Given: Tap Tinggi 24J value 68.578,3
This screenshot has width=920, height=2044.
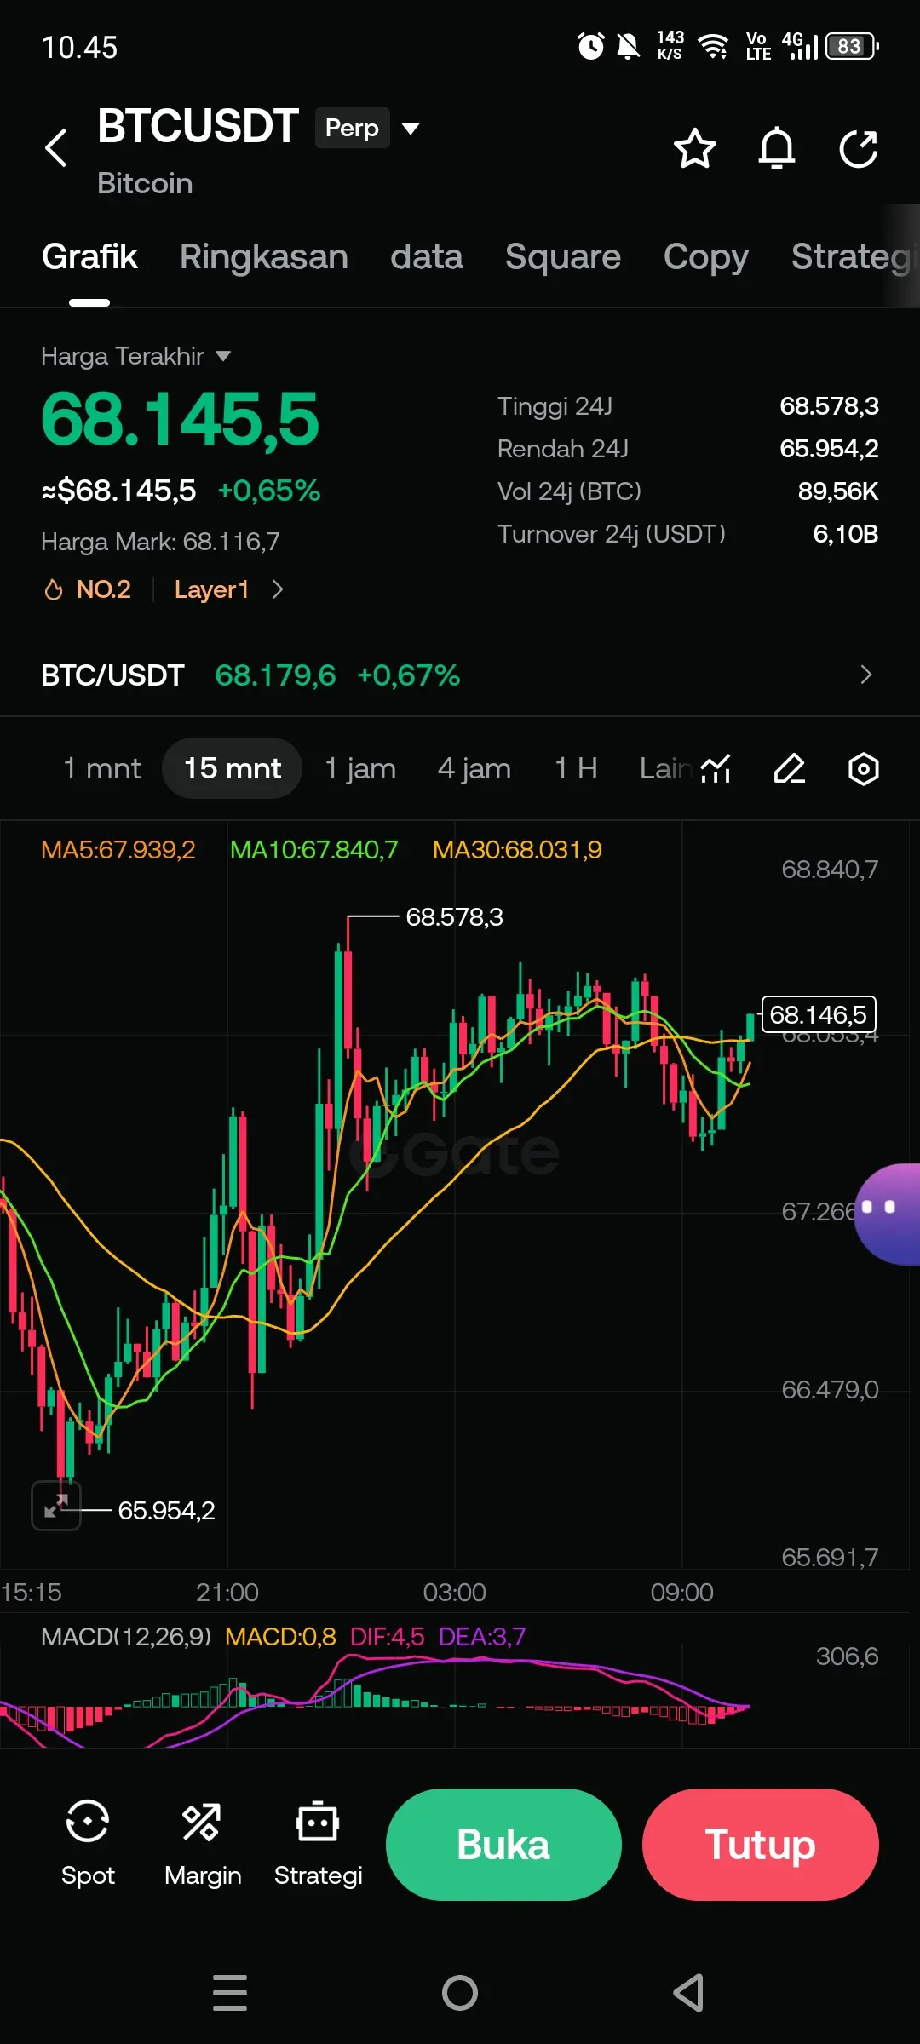Looking at the screenshot, I should [829, 406].
